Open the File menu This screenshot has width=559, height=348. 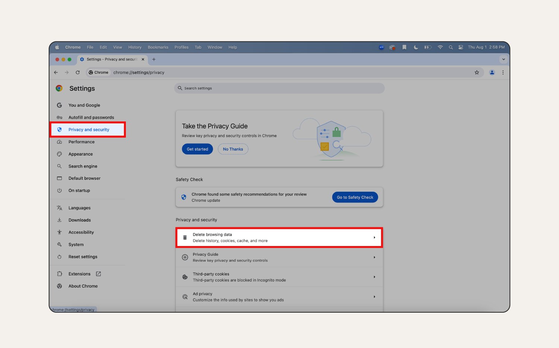[x=90, y=47]
